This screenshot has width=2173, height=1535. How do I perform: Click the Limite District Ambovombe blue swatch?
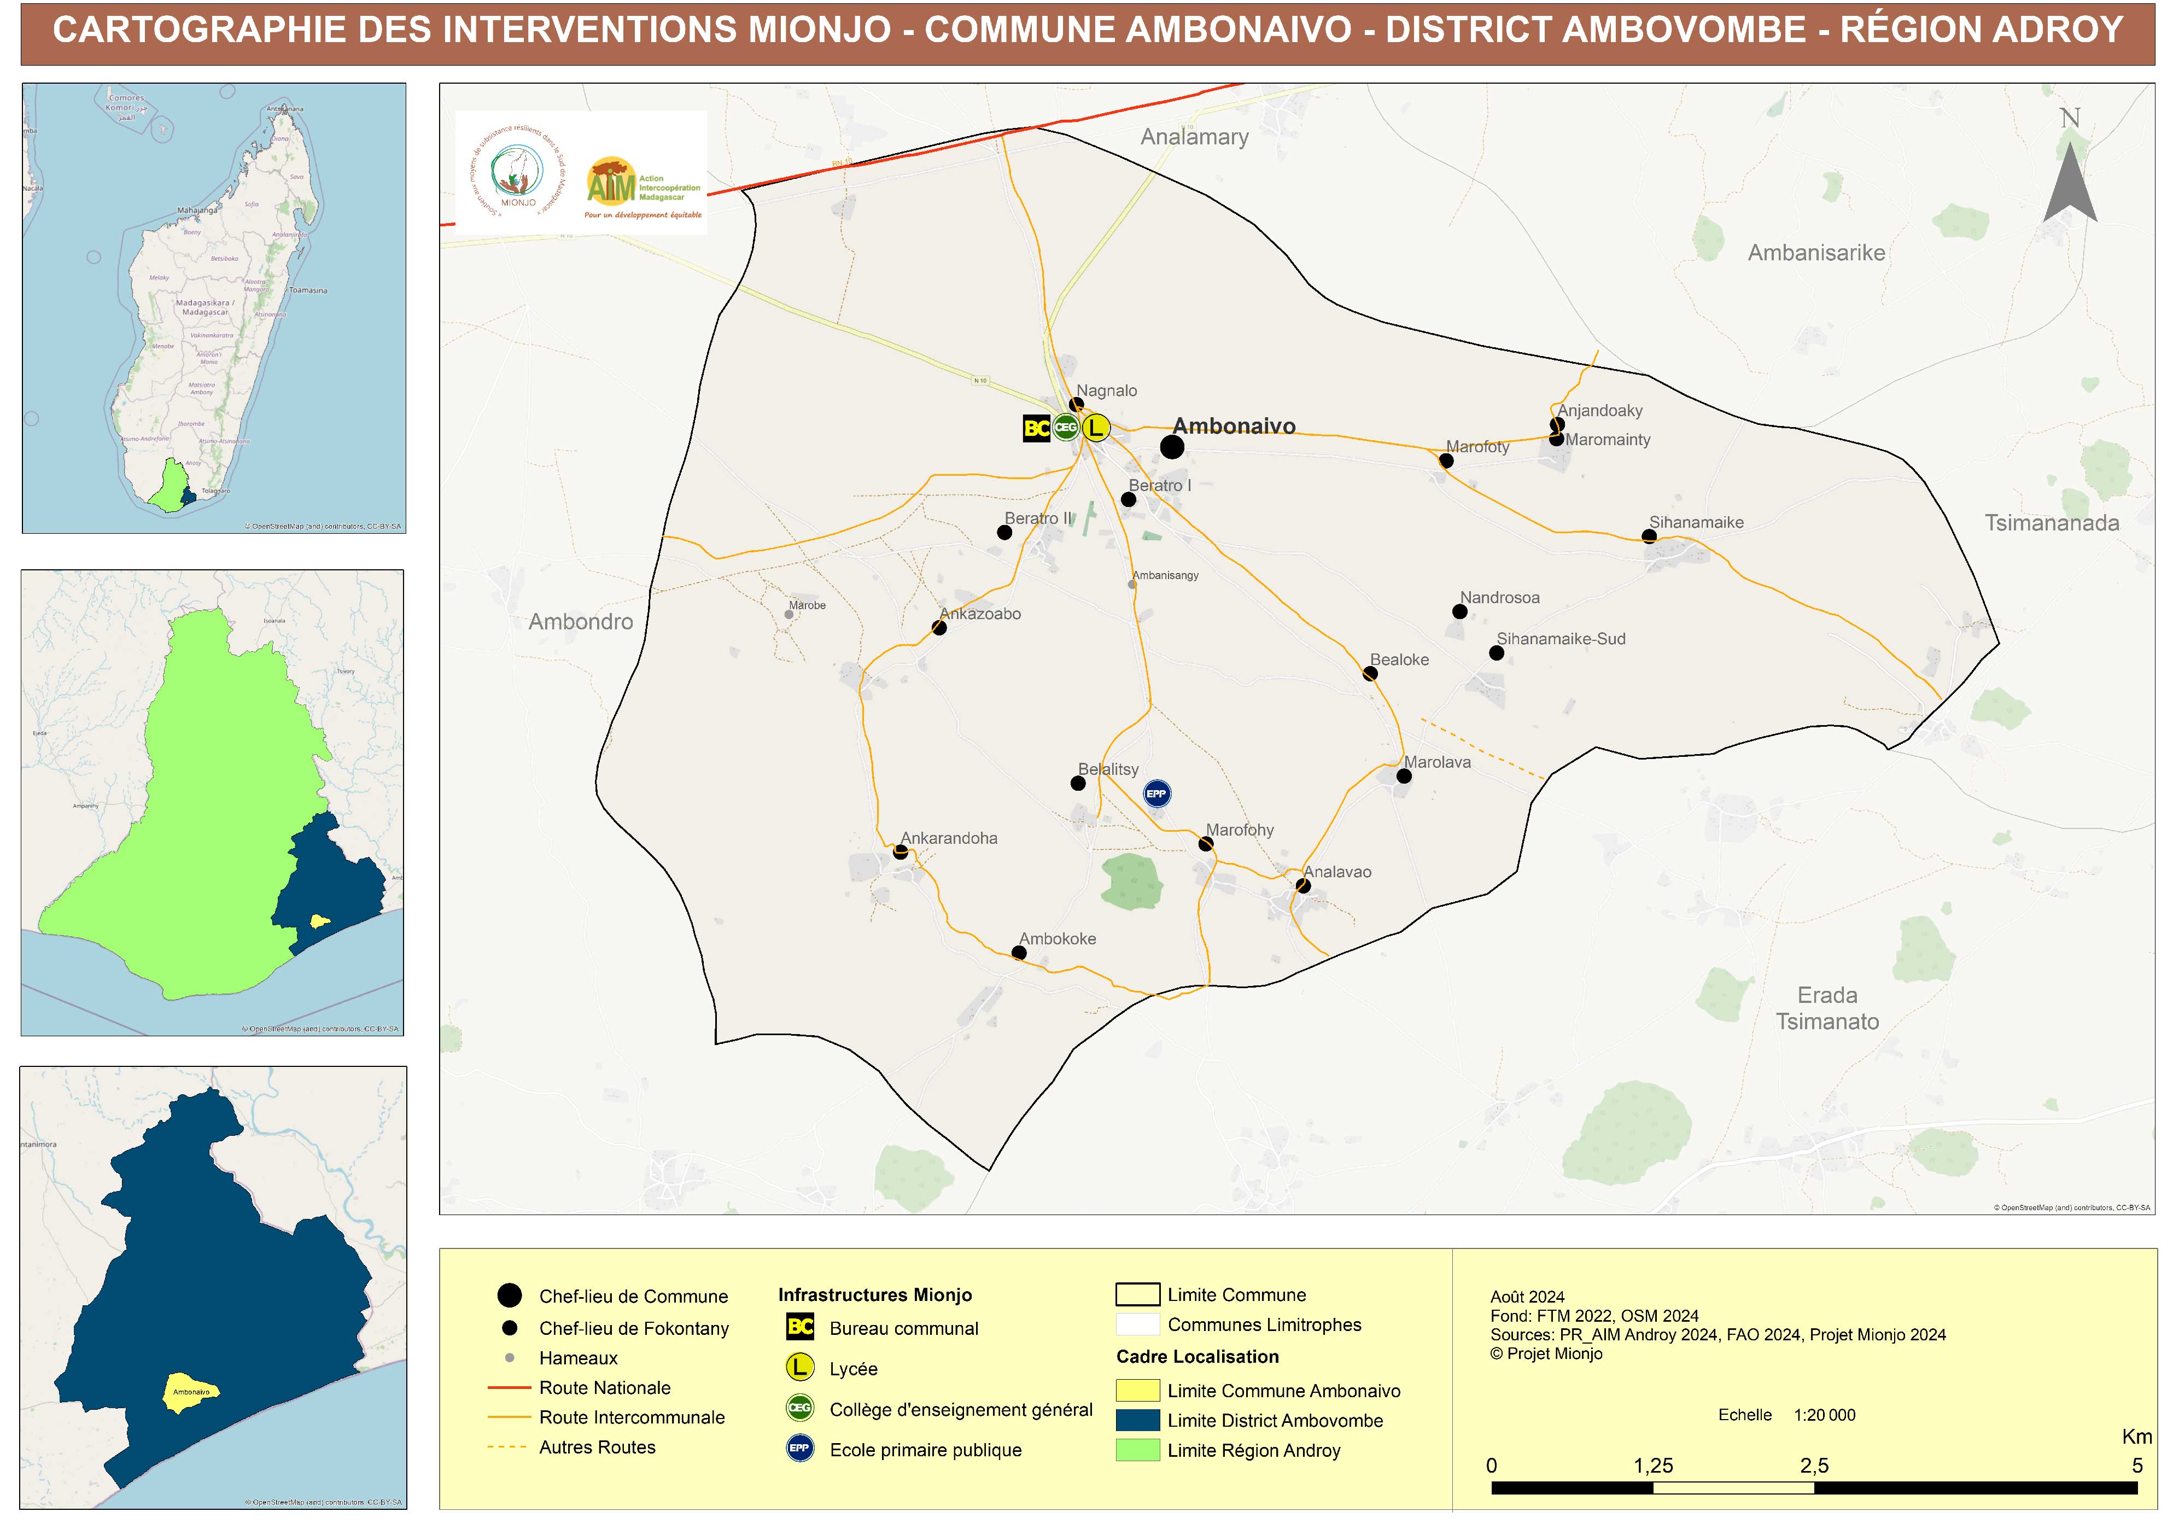tap(1137, 1421)
